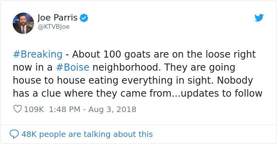
Task: Click the display name Joe Parris
Action: (x=58, y=18)
